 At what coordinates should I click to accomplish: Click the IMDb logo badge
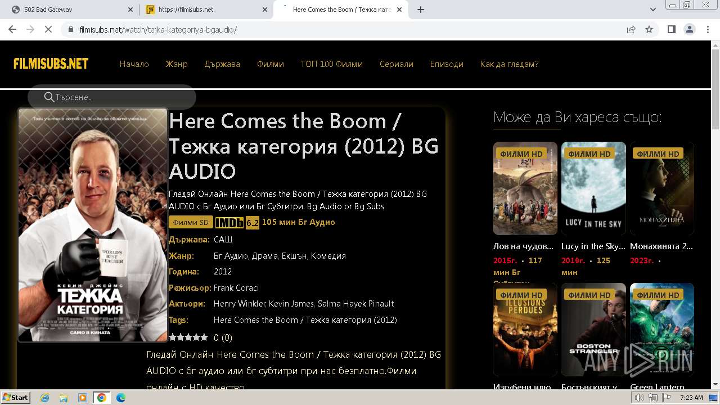coord(229,223)
